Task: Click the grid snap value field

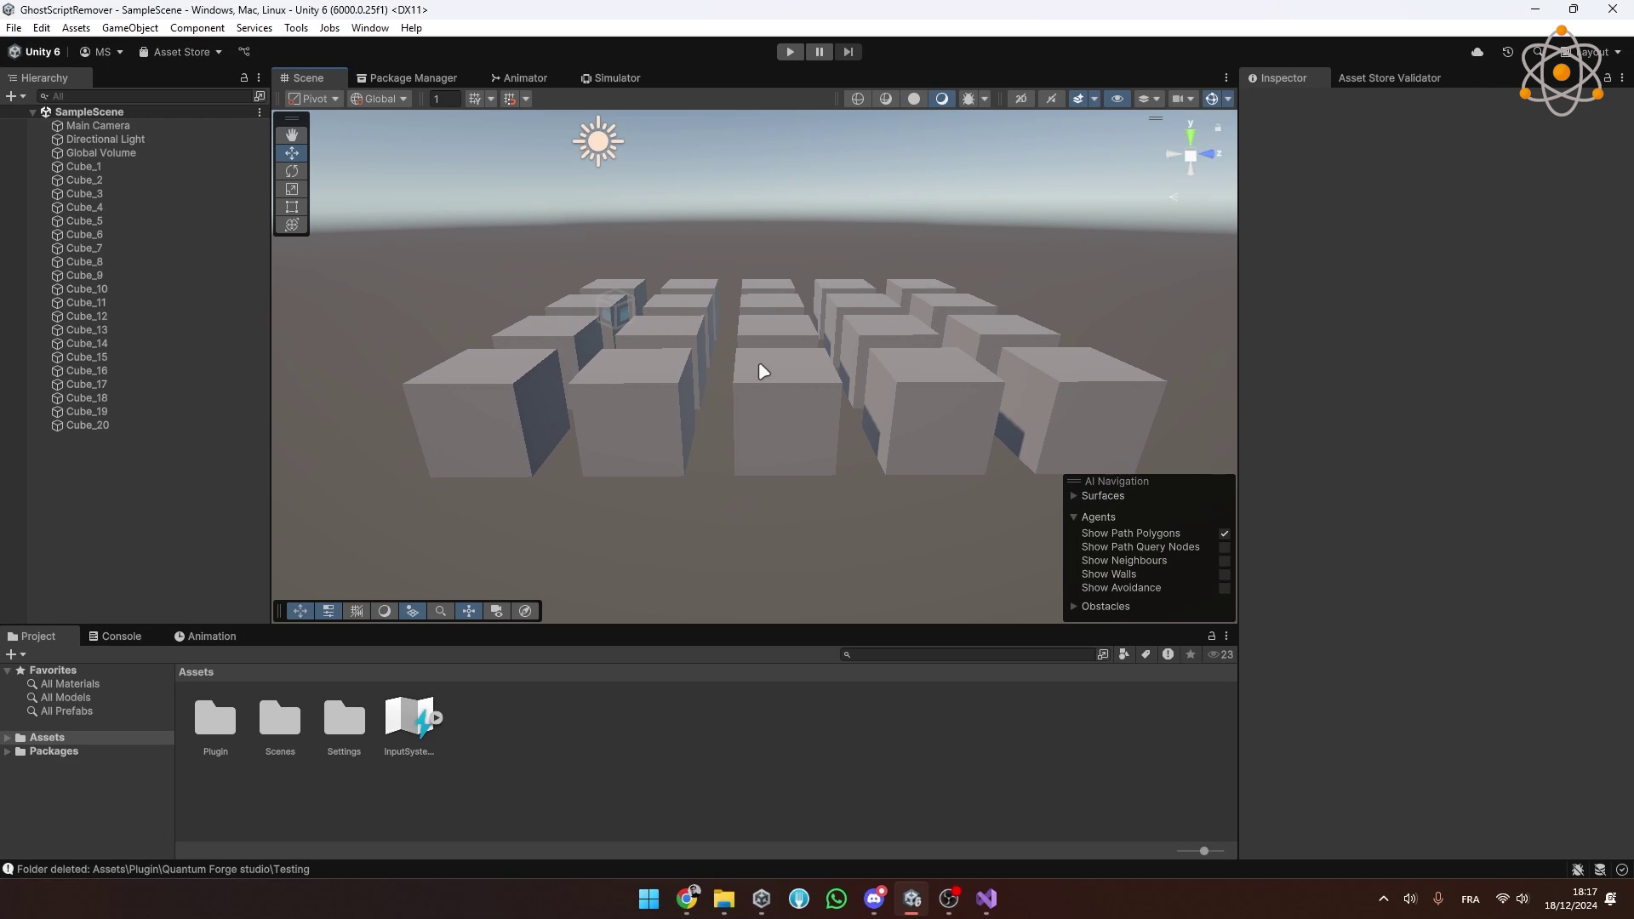Action: pyautogui.click(x=444, y=99)
